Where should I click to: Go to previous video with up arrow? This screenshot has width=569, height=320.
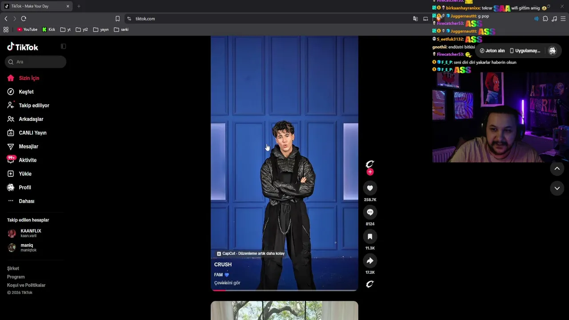click(x=557, y=168)
